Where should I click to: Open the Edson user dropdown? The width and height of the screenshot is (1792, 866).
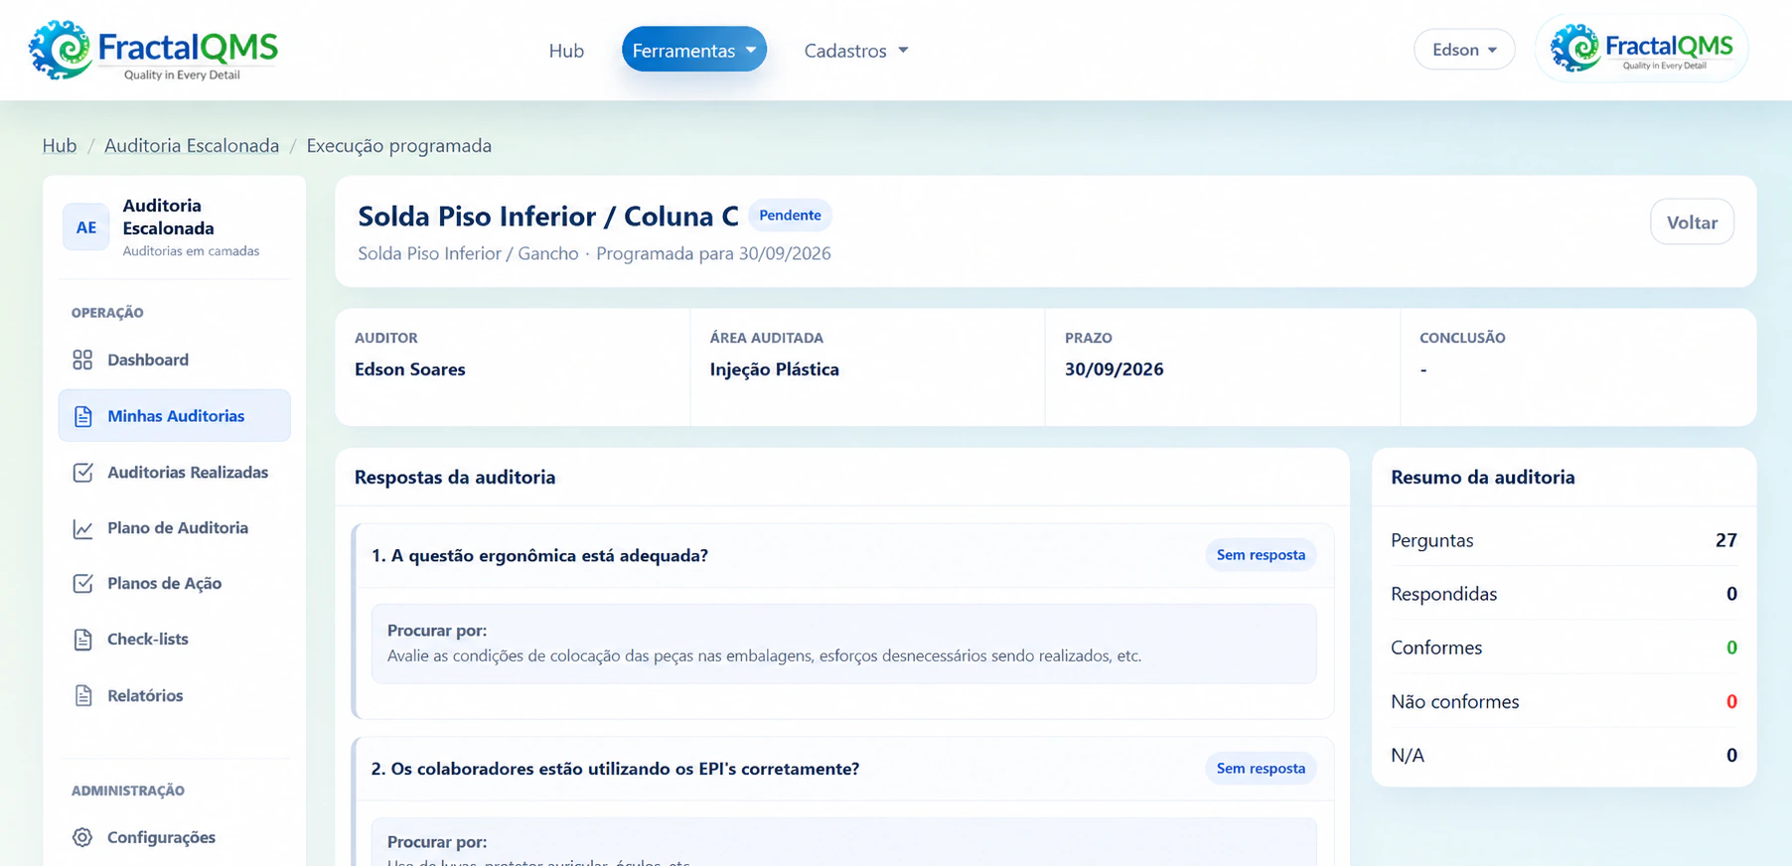pos(1464,50)
